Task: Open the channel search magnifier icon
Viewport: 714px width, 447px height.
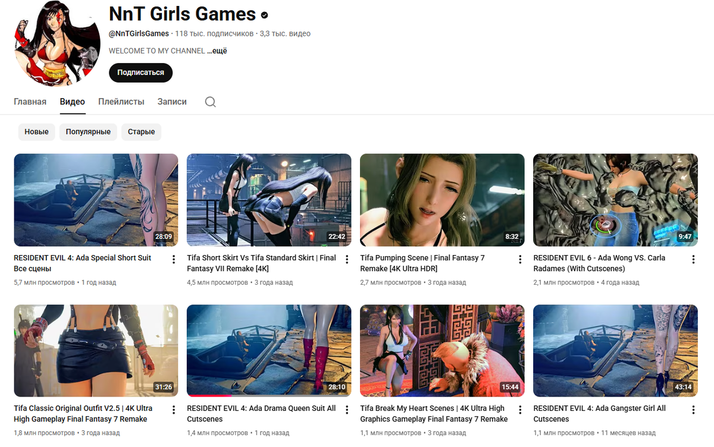Action: 210,102
